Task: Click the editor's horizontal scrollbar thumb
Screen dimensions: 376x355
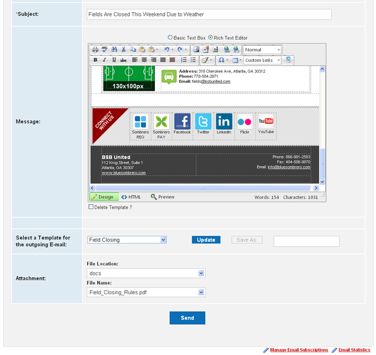Action: pos(202,188)
